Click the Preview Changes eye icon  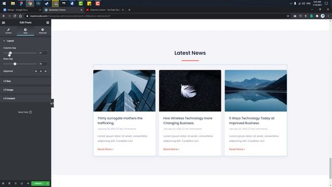pos(28,183)
